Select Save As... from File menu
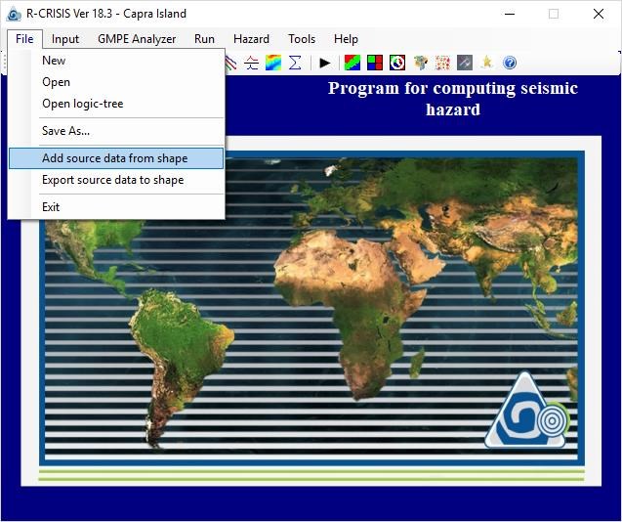The height and width of the screenshot is (522, 622). (116, 131)
